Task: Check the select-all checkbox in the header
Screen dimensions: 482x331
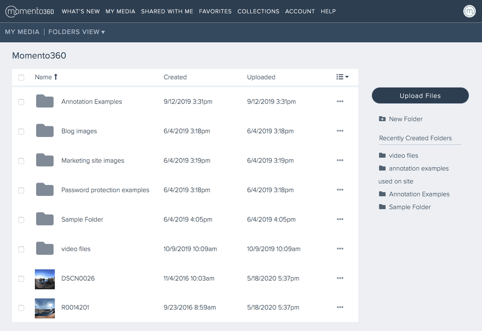Action: click(21, 77)
